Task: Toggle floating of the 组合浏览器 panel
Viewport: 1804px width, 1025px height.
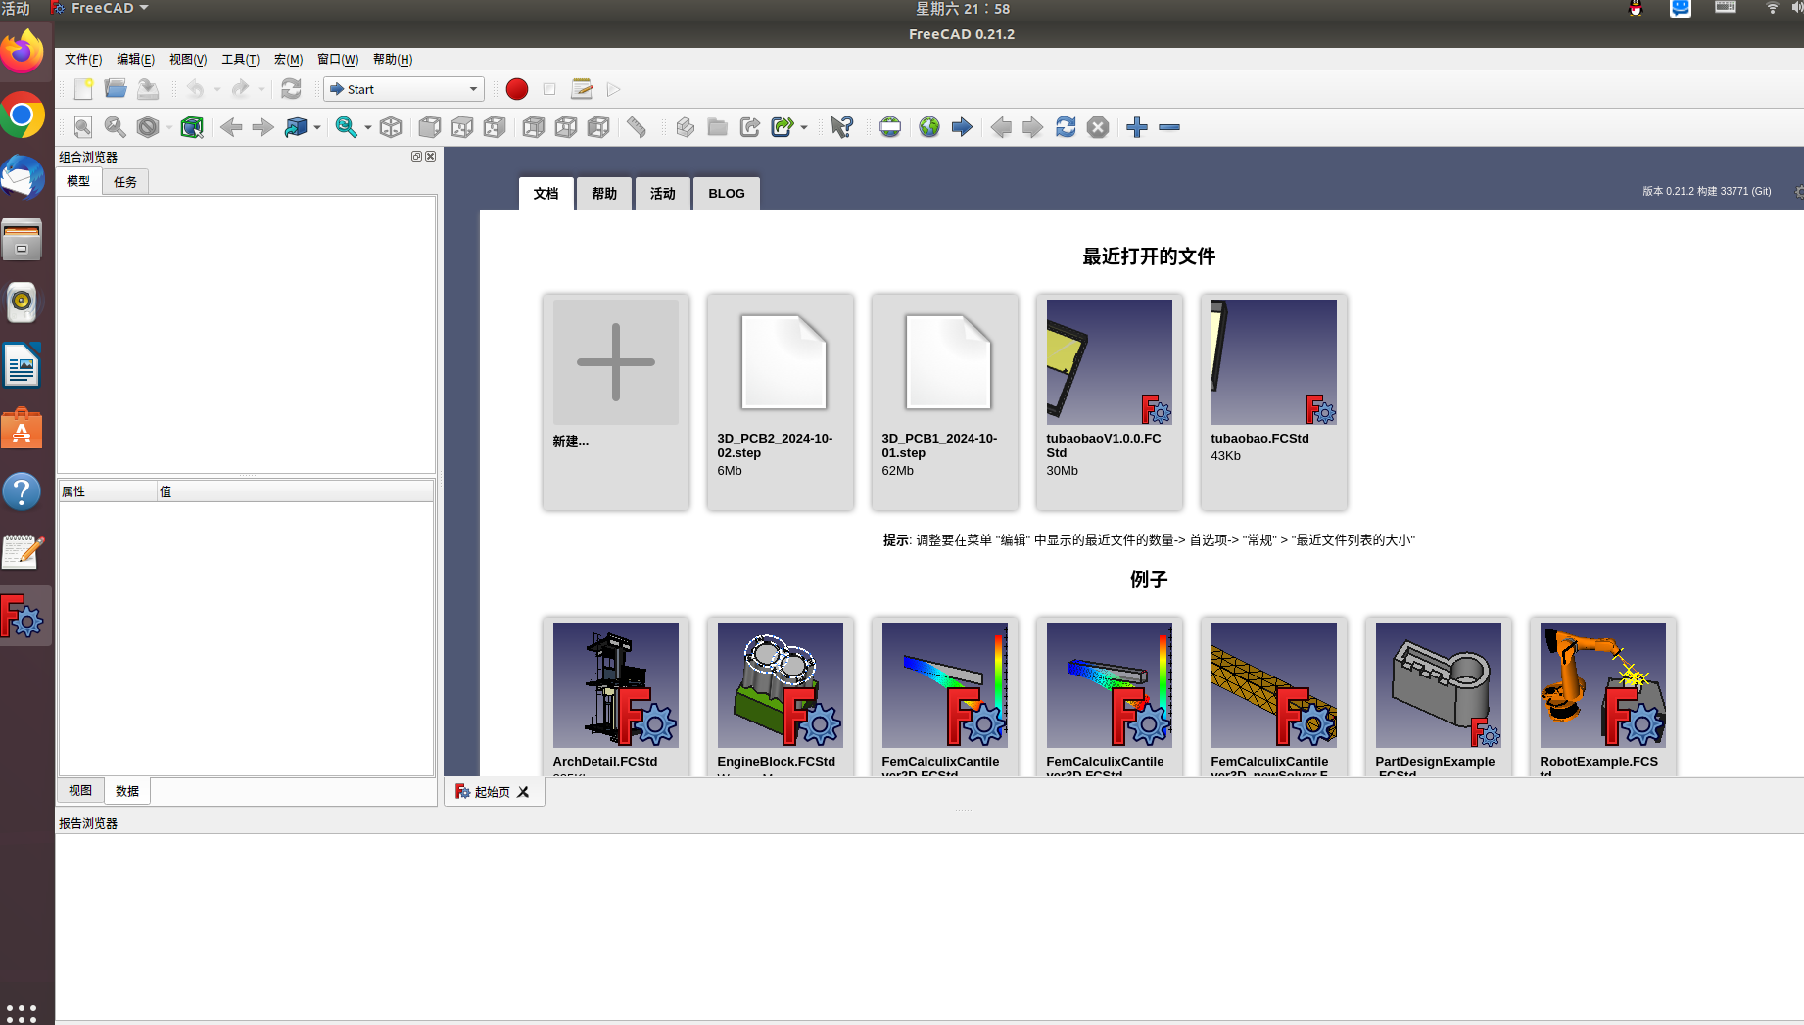Action: click(416, 157)
